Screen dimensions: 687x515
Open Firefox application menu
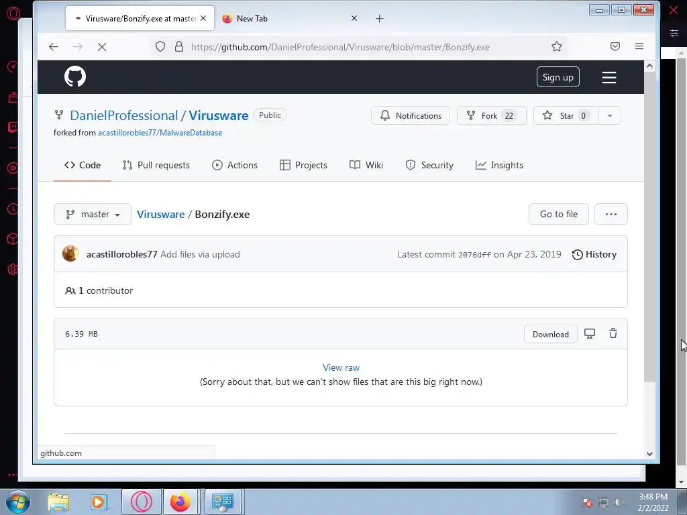click(x=639, y=46)
